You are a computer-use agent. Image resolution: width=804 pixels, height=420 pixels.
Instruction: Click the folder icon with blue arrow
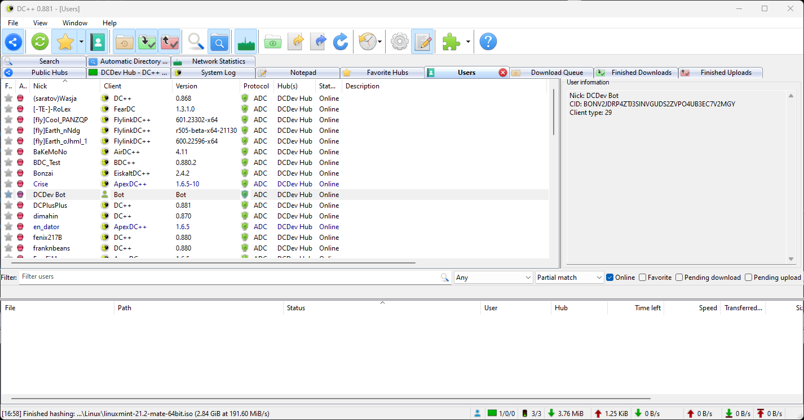(318, 42)
